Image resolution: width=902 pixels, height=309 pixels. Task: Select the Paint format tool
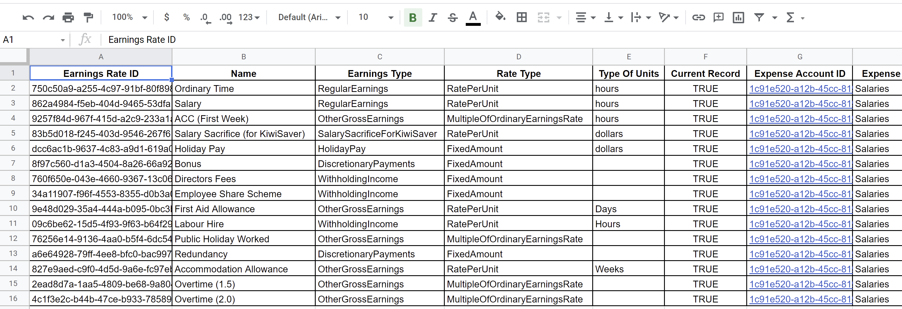pyautogui.click(x=88, y=17)
